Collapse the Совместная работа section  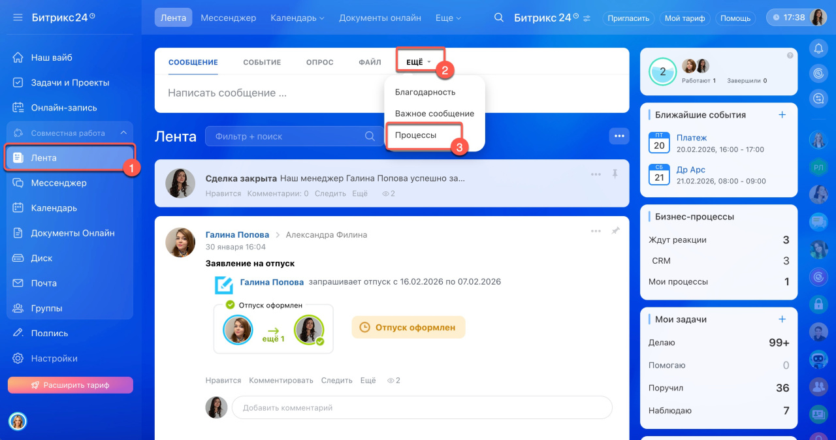tap(123, 133)
